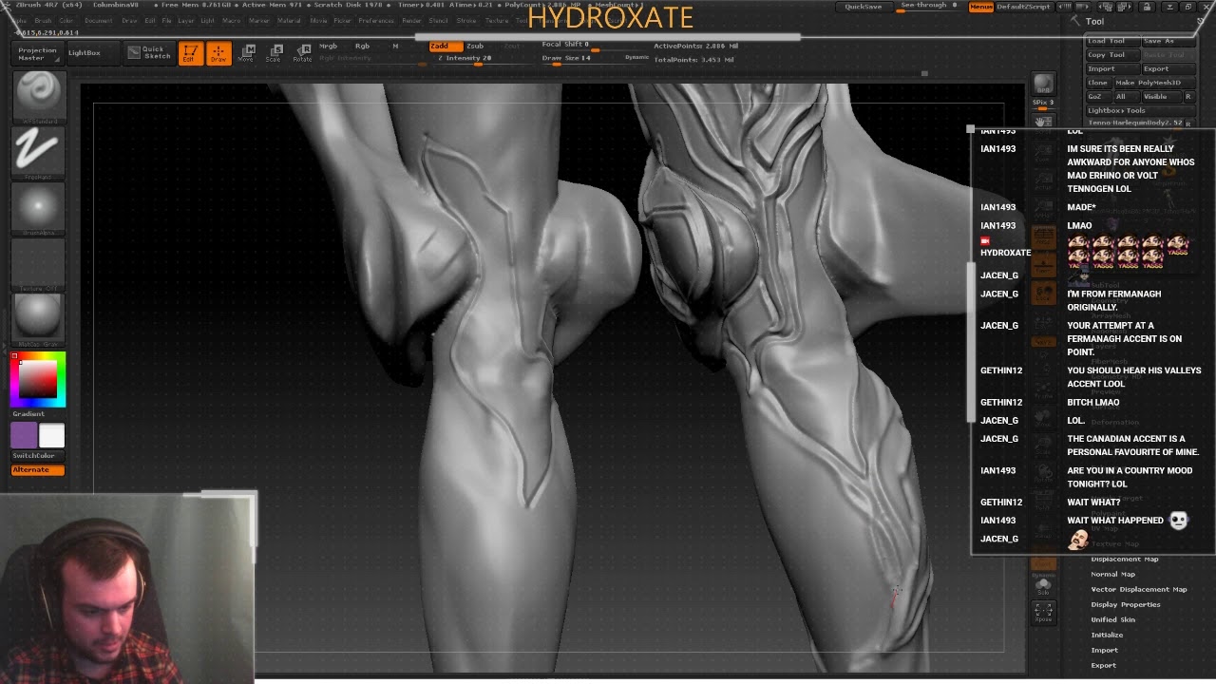Screen dimensions: 1216x684
Task: Toggle the Dynamic draw size option
Action: pos(636,58)
